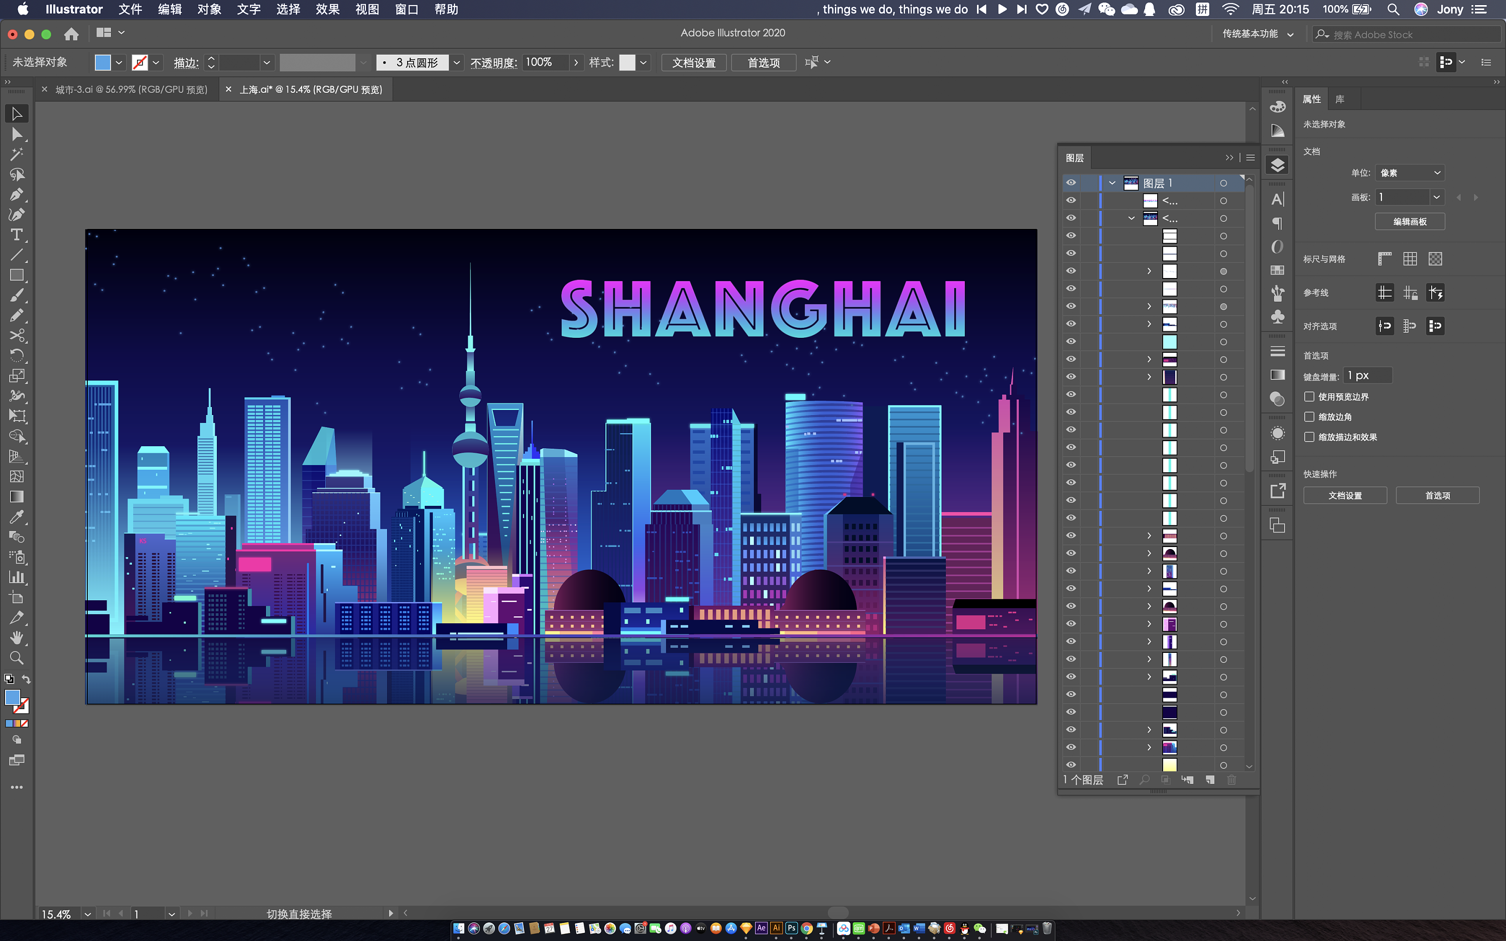Collapse the 图层 1 layer tree
1506x941 pixels.
(x=1112, y=183)
